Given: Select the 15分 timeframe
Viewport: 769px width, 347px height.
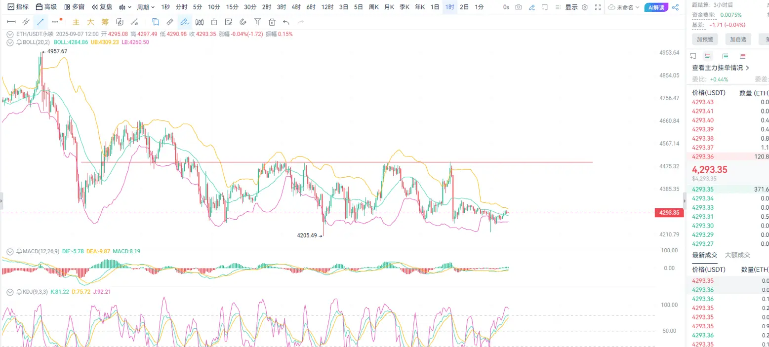Looking at the screenshot, I should (x=232, y=7).
